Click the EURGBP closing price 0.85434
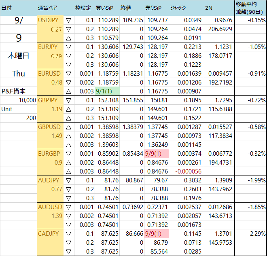267x256 pixels. [x=133, y=154]
